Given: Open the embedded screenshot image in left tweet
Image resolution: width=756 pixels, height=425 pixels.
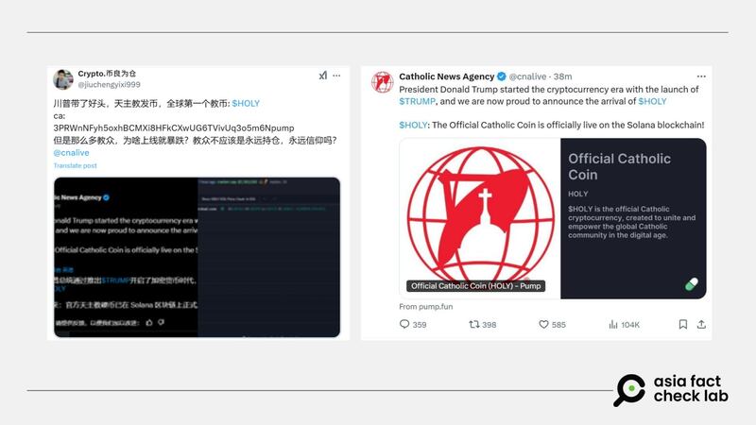Looking at the screenshot, I should pyautogui.click(x=197, y=257).
